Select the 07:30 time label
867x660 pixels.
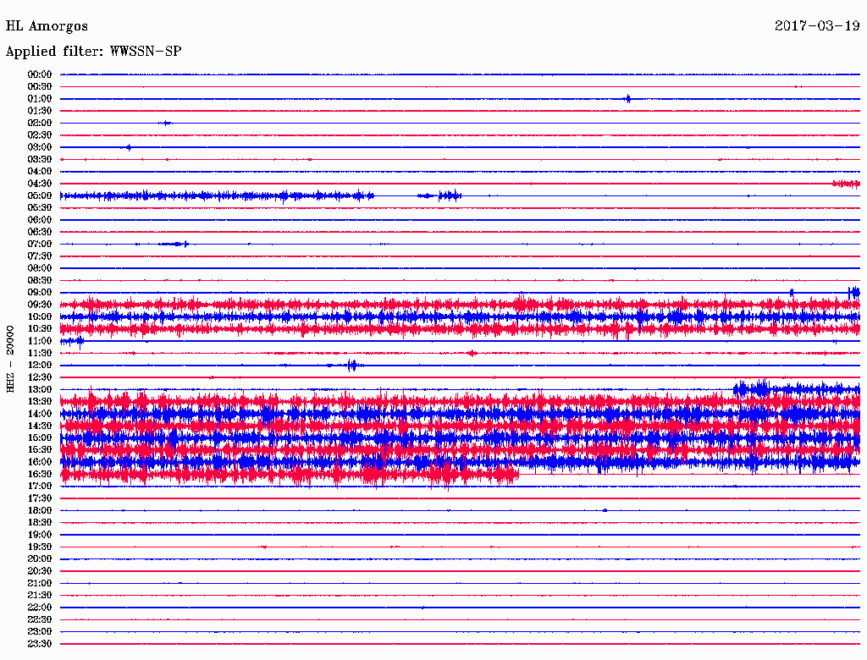40,256
